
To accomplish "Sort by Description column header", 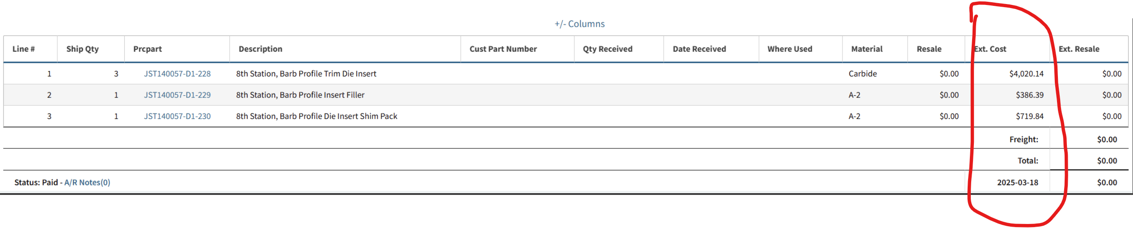I will [x=261, y=49].
